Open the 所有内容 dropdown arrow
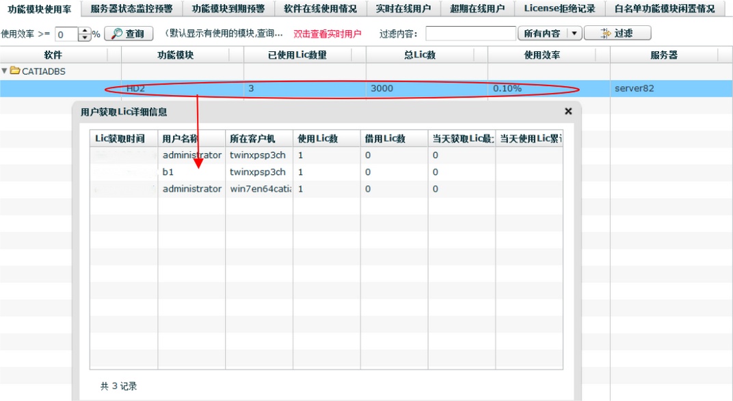Viewport: 733px width, 401px height. click(x=574, y=33)
